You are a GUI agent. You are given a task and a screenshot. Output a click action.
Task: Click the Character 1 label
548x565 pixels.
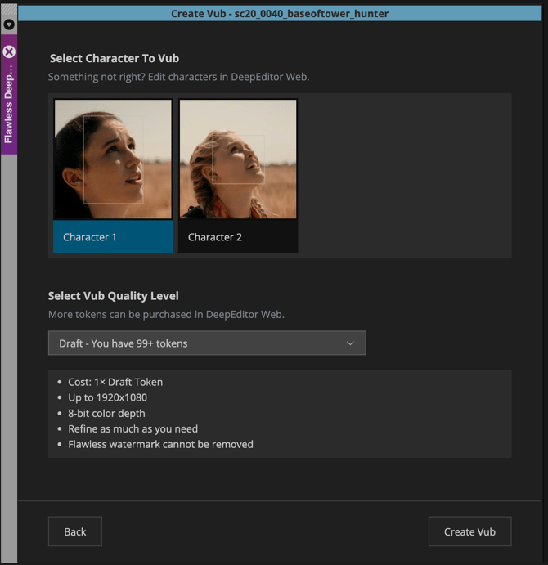pyautogui.click(x=90, y=237)
